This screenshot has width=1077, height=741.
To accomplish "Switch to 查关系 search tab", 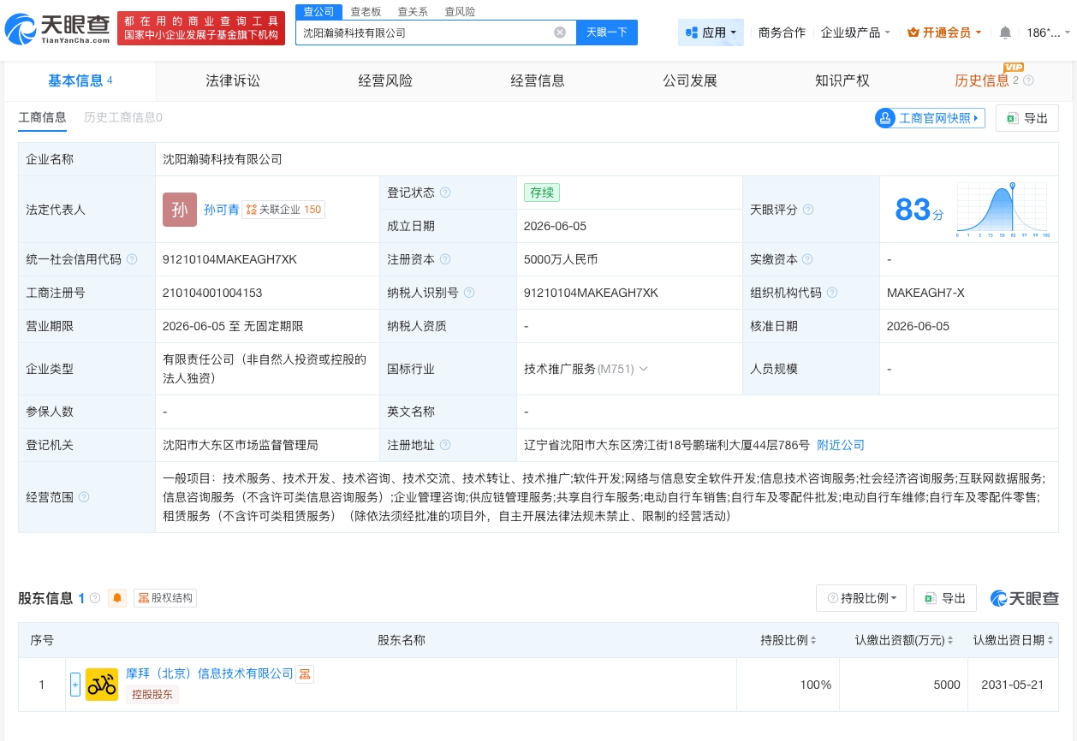I will (x=413, y=12).
